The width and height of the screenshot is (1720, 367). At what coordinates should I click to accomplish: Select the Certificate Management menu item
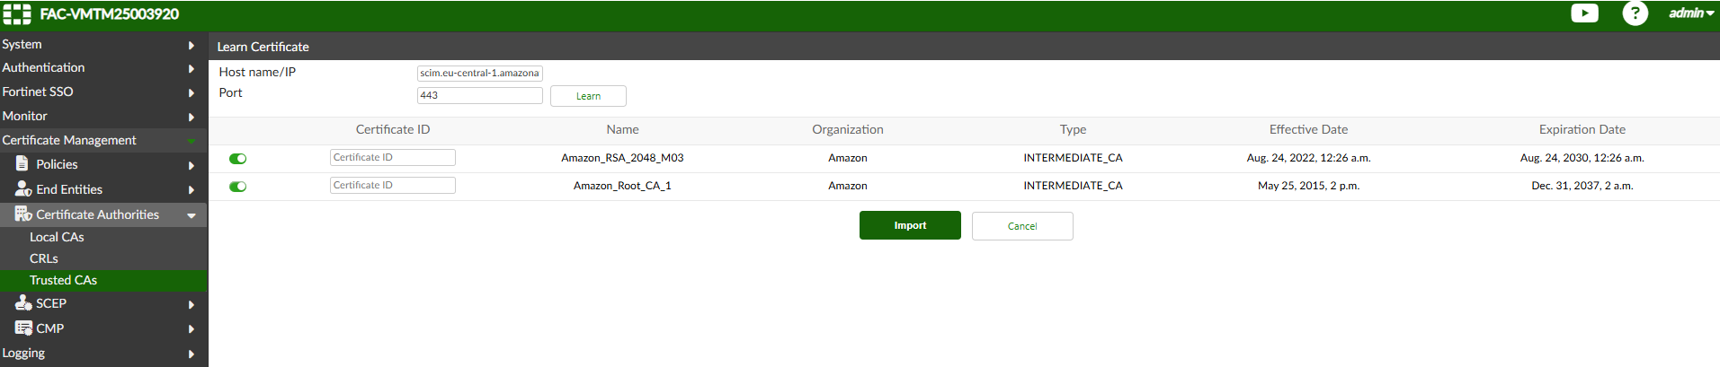pos(69,140)
